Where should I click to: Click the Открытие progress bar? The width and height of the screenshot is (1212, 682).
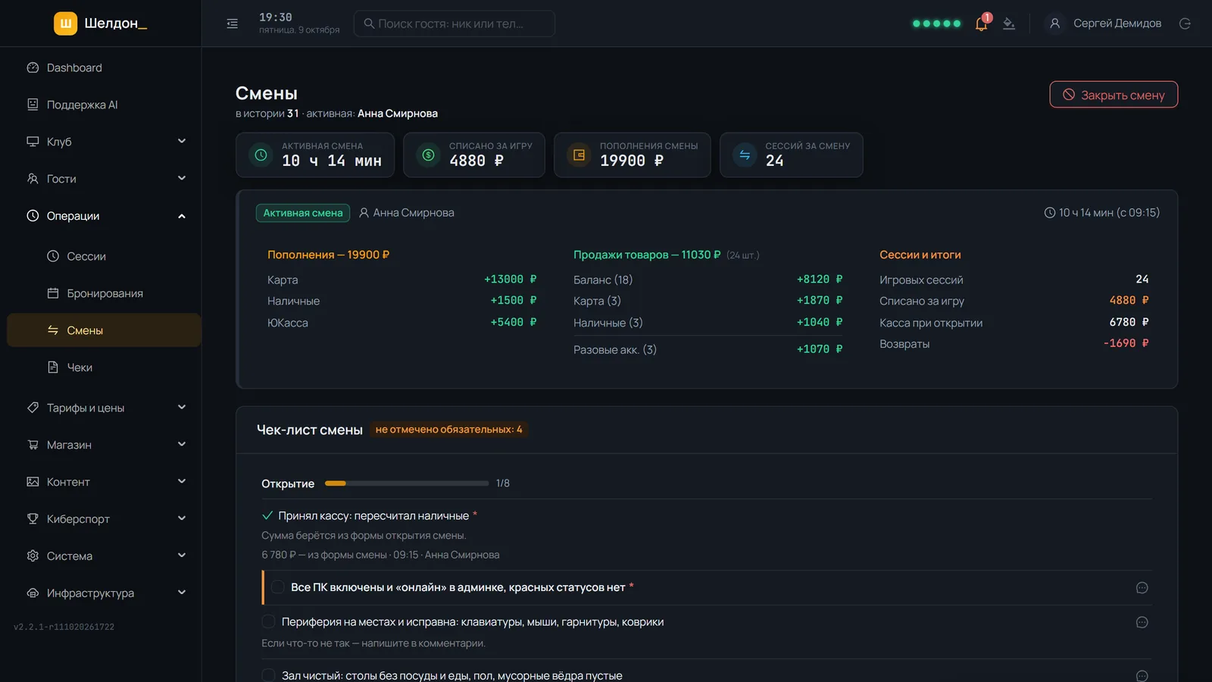point(407,483)
